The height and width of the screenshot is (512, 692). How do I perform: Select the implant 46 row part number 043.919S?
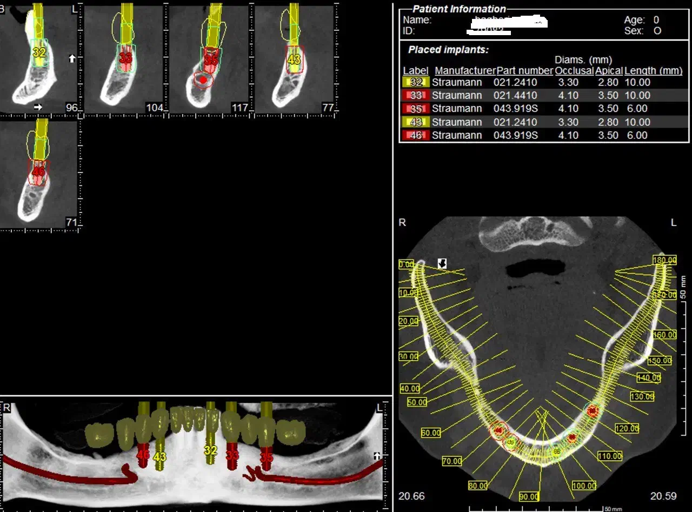pos(516,135)
